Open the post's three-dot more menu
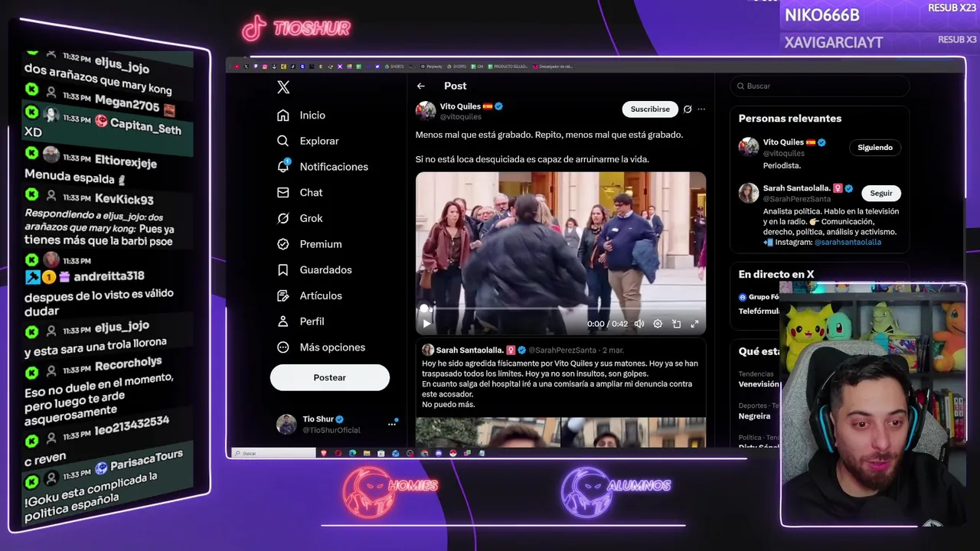 coord(701,109)
